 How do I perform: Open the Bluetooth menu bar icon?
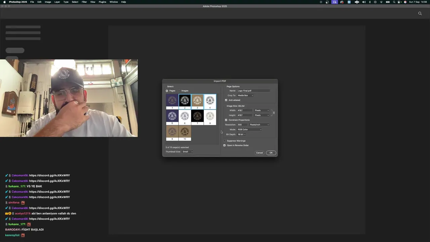coord(370,2)
